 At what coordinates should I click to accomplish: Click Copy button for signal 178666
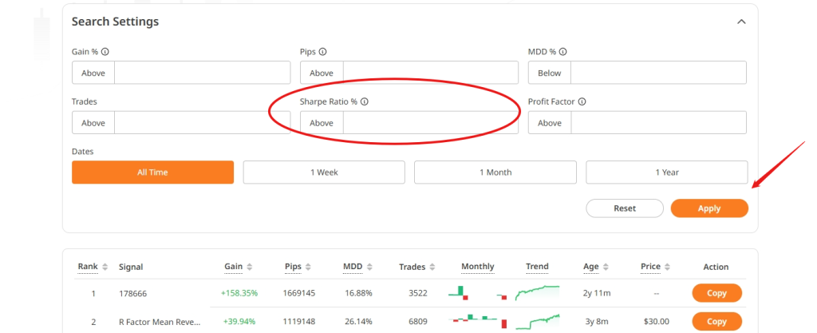[716, 293]
